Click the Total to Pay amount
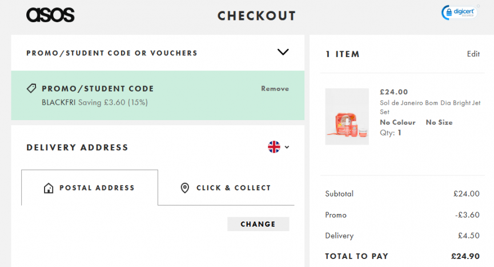494x267 pixels. coord(465,256)
